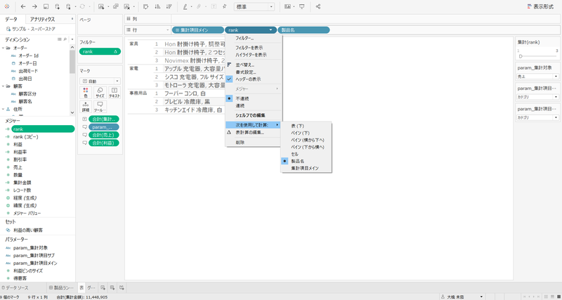Open the 表示形式 (Show Me) panel

(540, 6)
